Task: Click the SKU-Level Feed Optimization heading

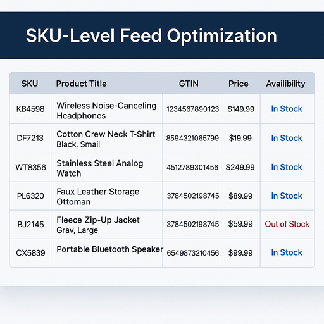Action: tap(151, 35)
